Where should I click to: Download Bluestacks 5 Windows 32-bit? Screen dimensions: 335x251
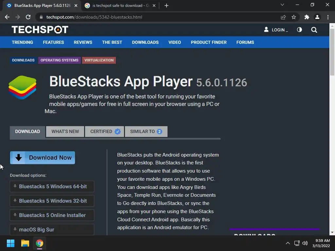[52, 201]
